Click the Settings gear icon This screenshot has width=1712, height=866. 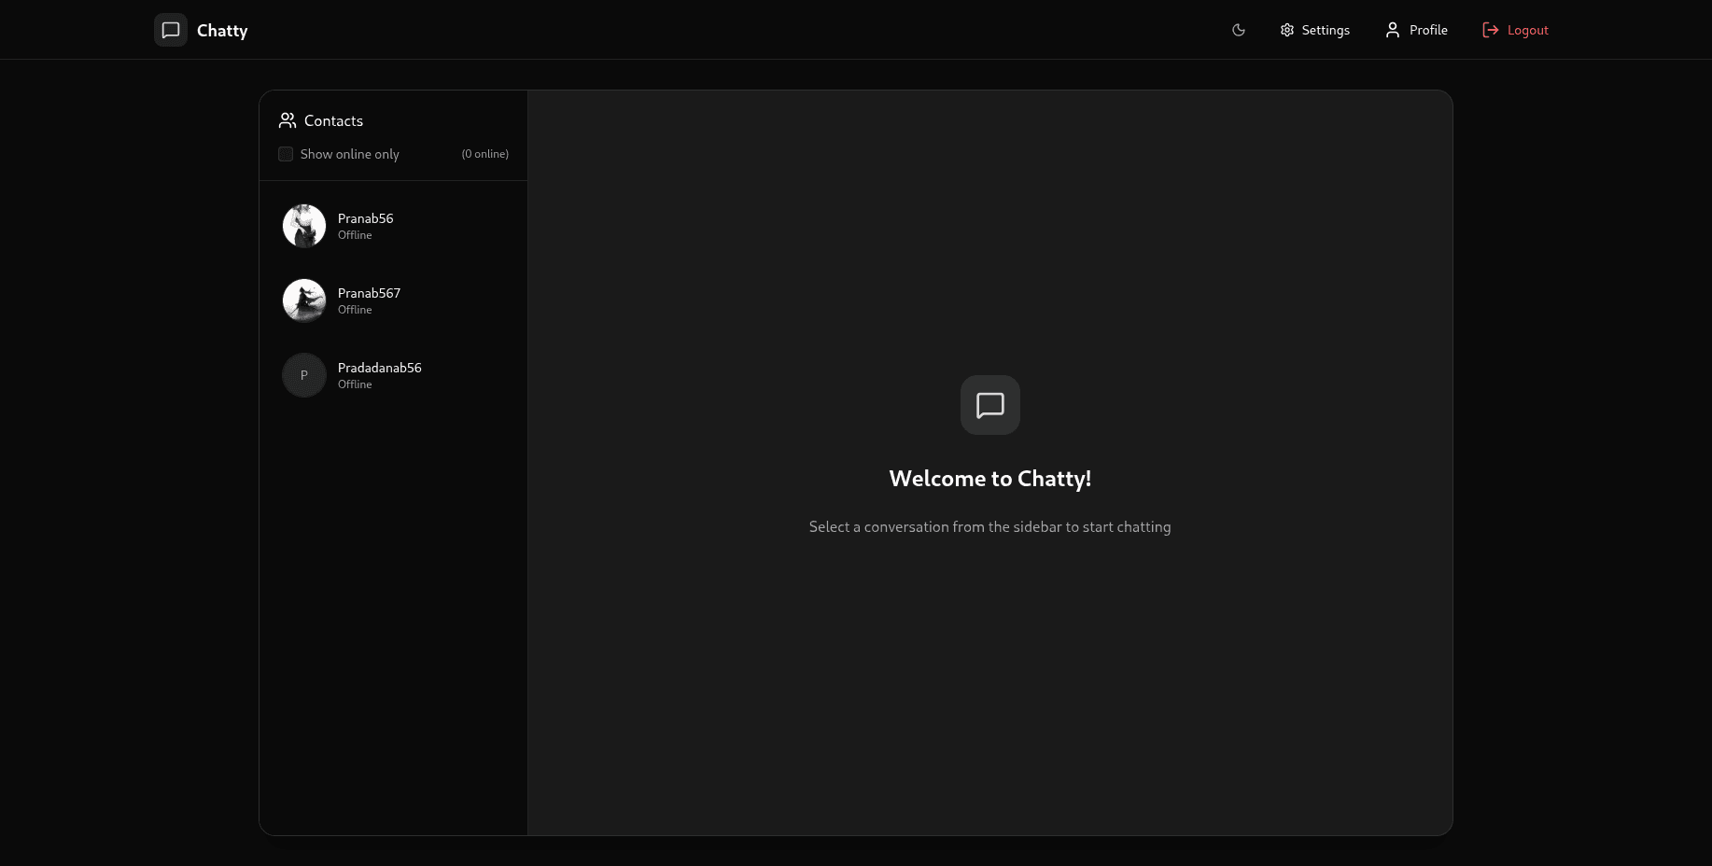(x=1287, y=30)
